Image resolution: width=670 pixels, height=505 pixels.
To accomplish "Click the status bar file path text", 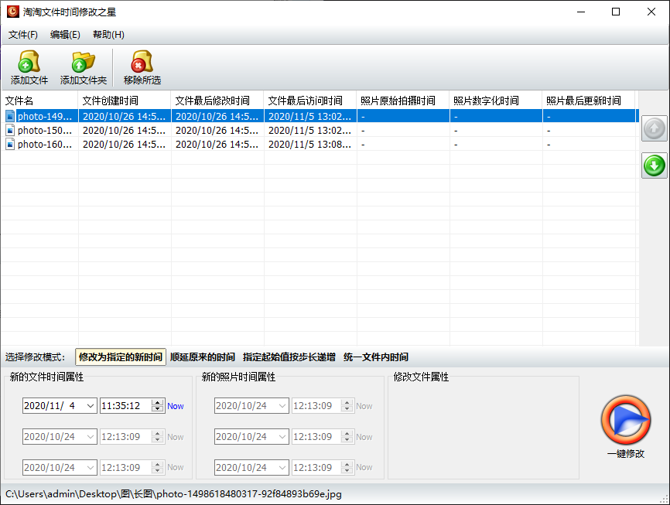I will coord(173,494).
